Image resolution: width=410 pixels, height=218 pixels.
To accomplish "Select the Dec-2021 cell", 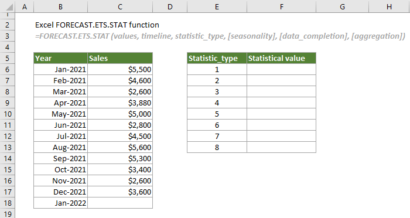I will tap(61, 192).
